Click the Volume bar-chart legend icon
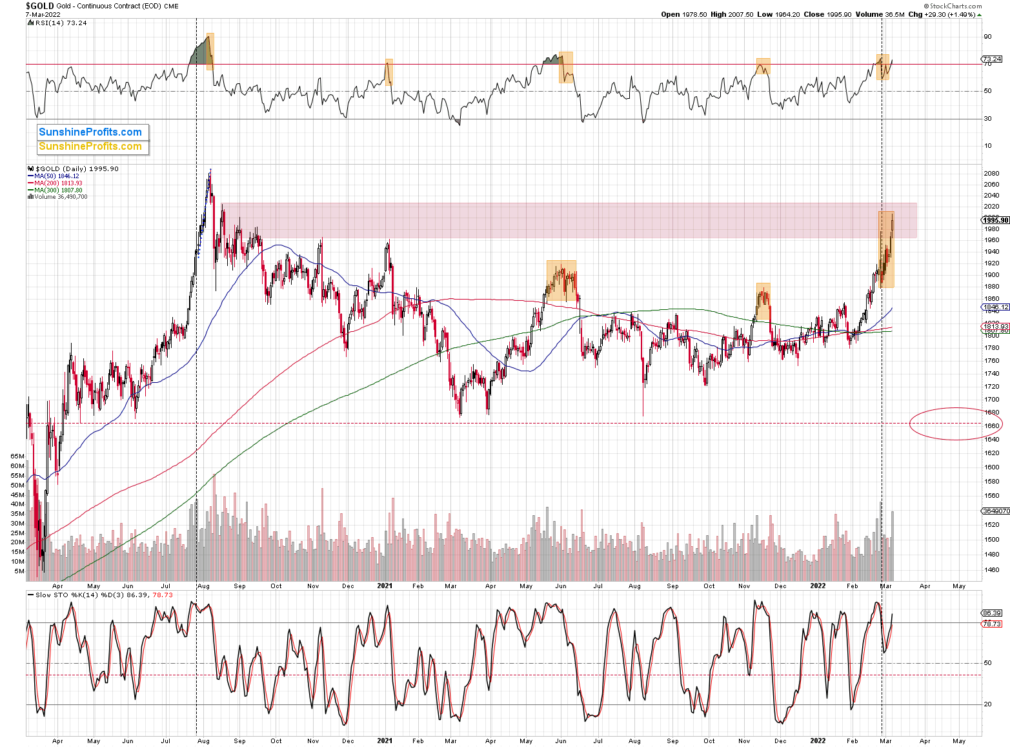The image size is (1010, 747). pos(30,197)
